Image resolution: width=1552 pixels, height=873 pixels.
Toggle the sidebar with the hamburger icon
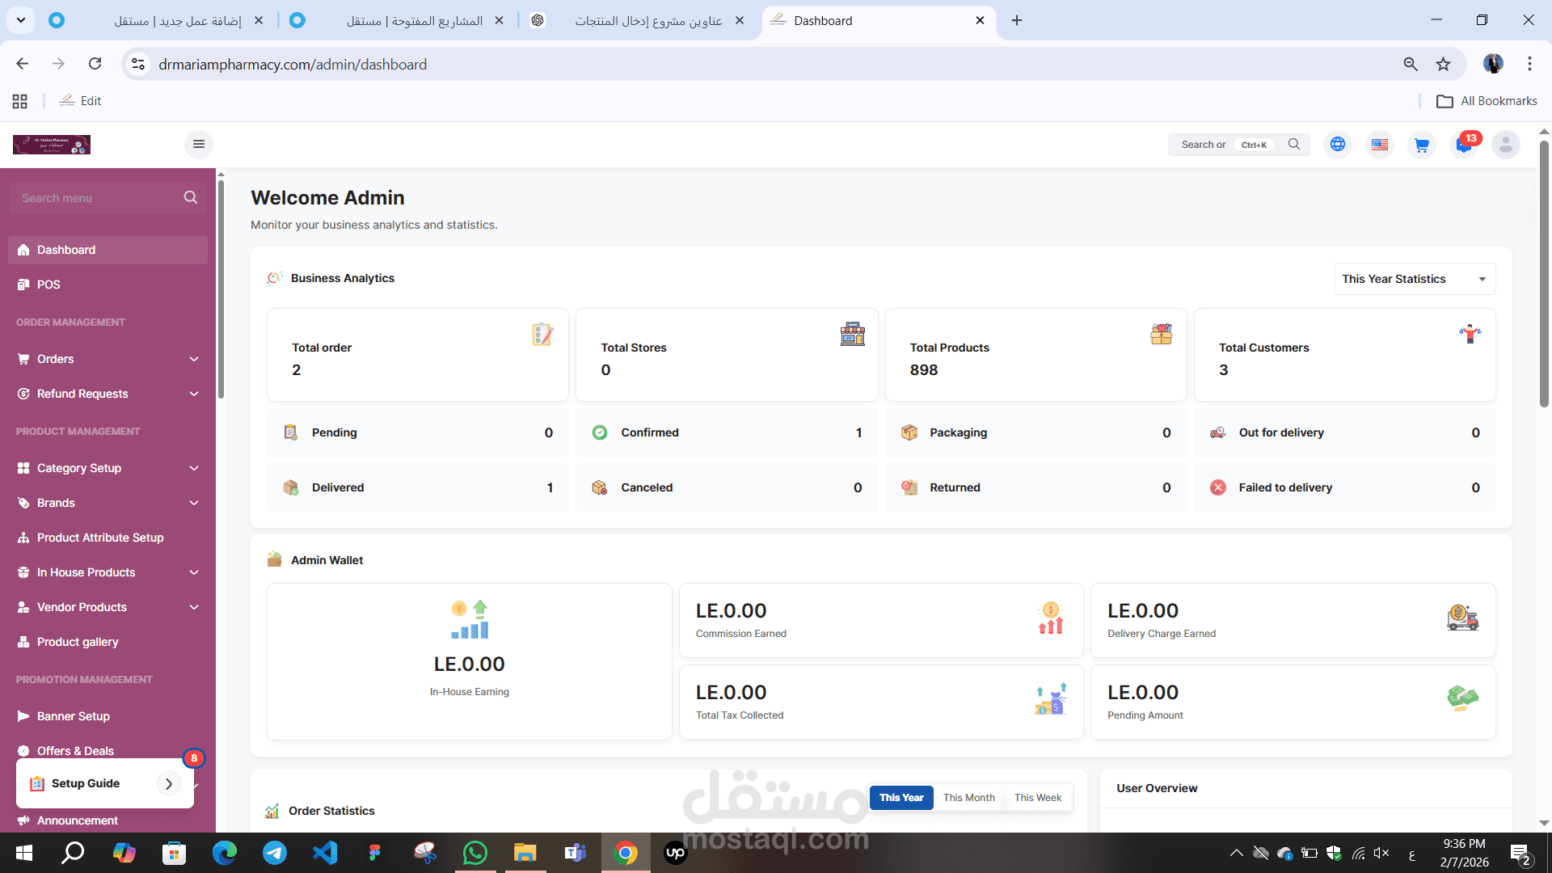coord(198,144)
